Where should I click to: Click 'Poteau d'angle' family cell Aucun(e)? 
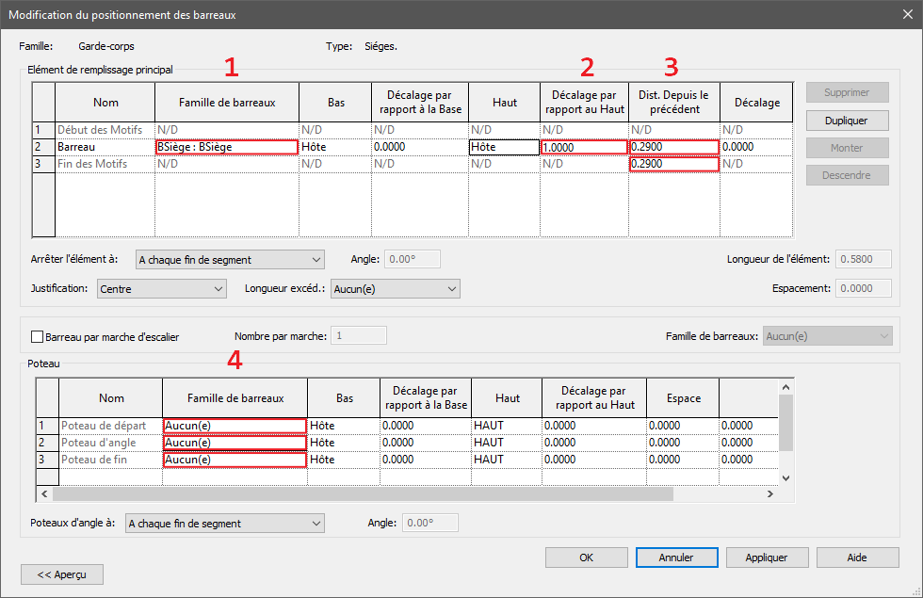point(234,443)
